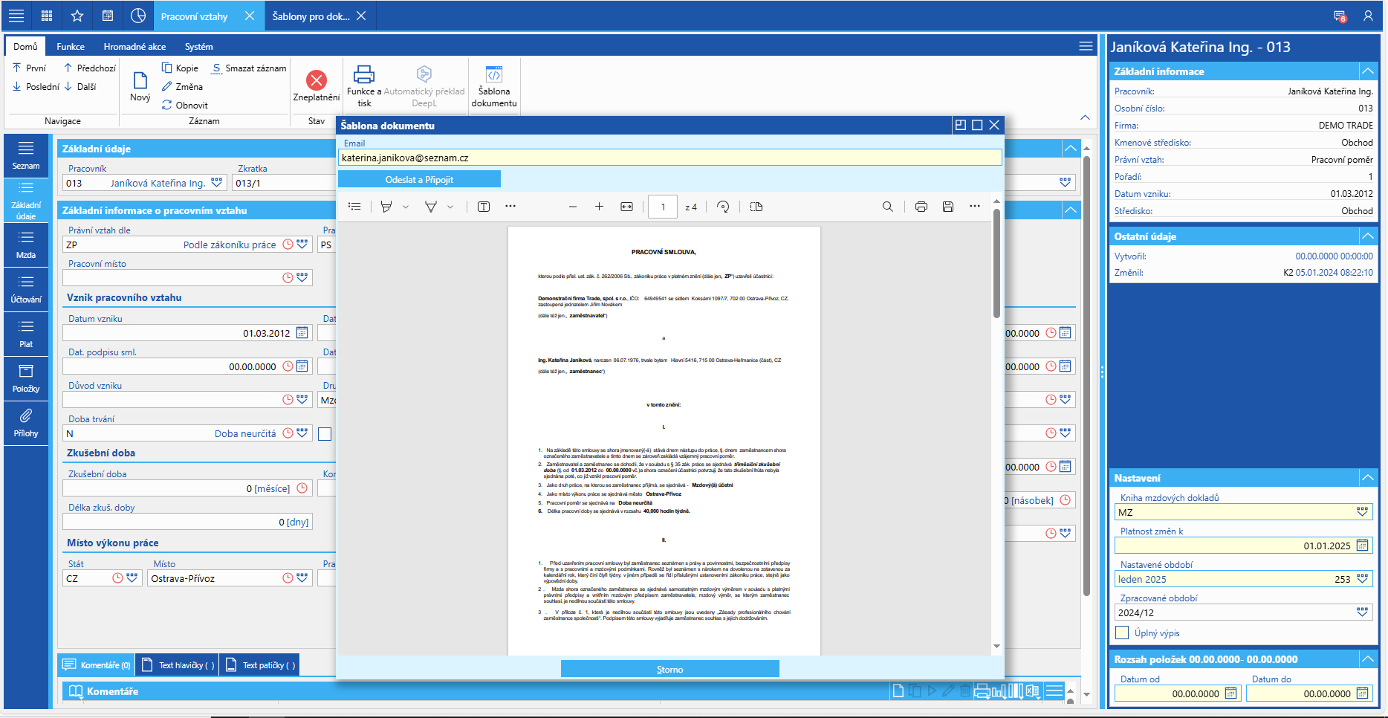Open the Položky sidebar section

click(26, 379)
